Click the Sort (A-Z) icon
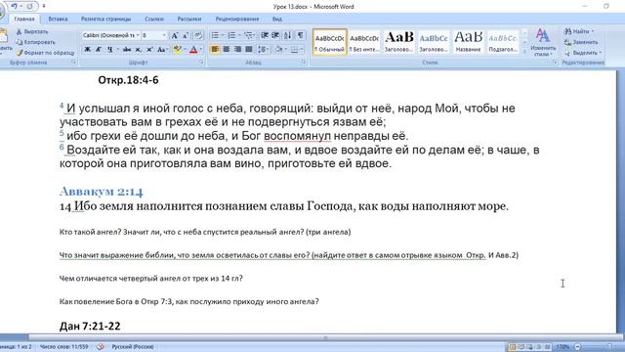This screenshot has width=625, height=352. (x=287, y=35)
